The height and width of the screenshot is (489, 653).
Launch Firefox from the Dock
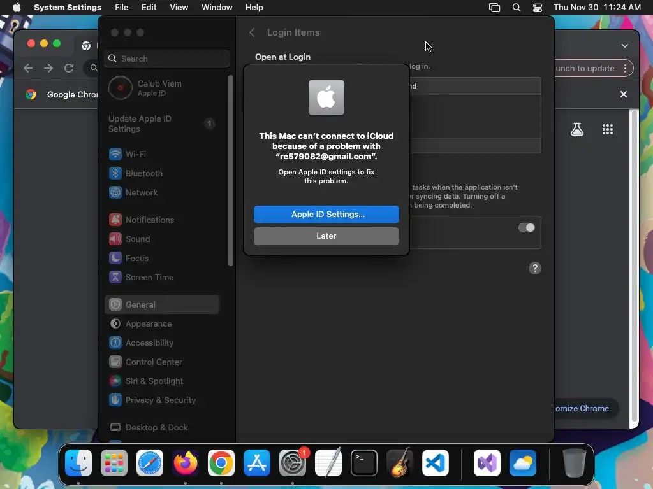click(186, 463)
